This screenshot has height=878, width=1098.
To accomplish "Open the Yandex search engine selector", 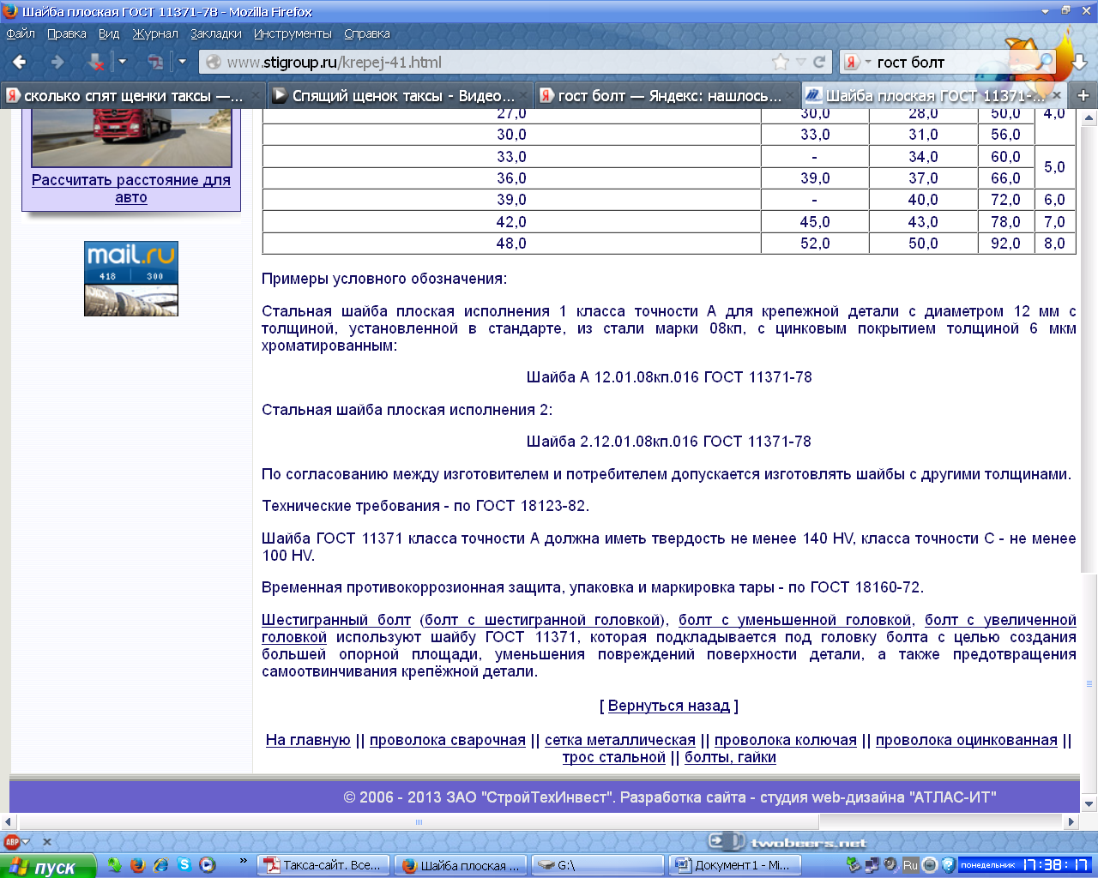I will [x=858, y=62].
